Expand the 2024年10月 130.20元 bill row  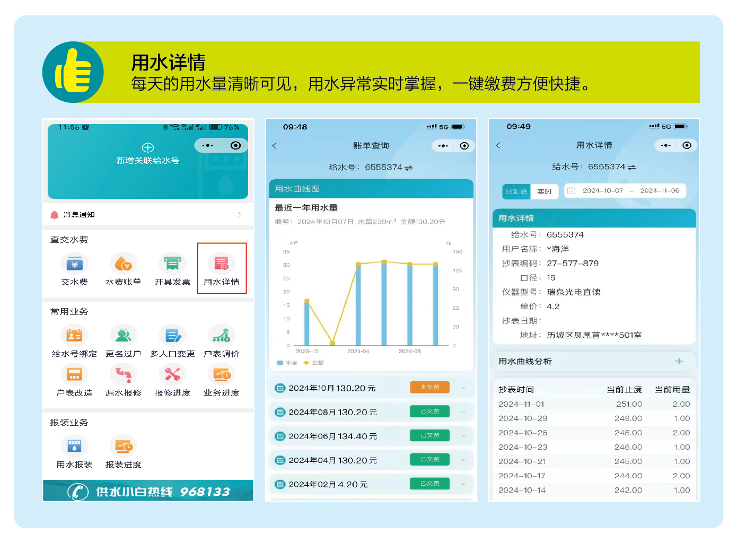[x=463, y=388]
